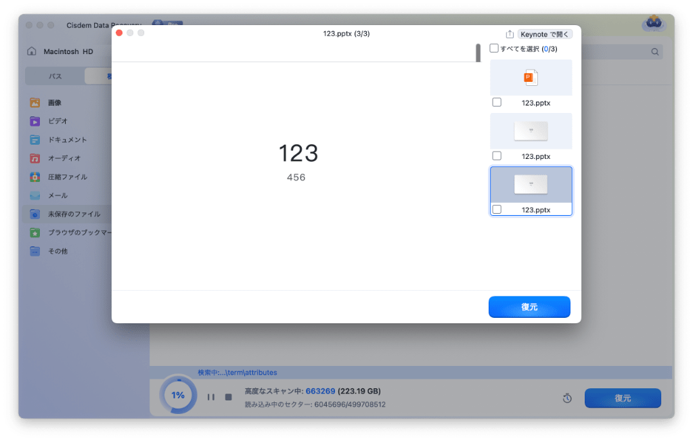The height and width of the screenshot is (441, 693).
Task: Select the highlighted third slide thumbnail
Action: click(531, 185)
